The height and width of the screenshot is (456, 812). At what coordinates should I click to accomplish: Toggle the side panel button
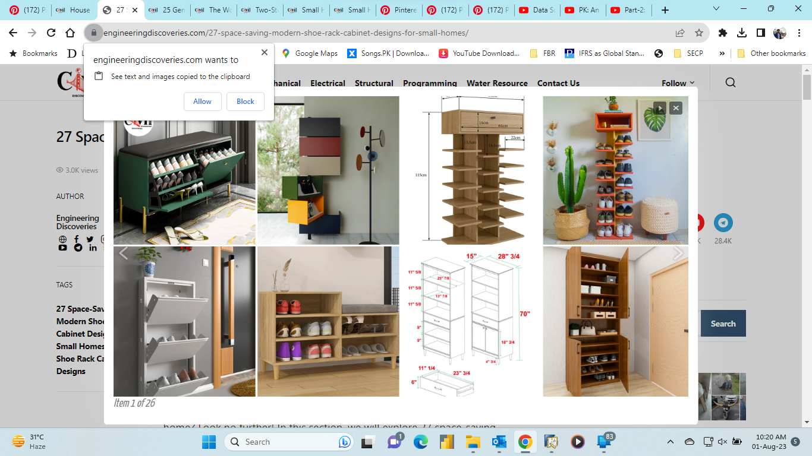pos(761,33)
